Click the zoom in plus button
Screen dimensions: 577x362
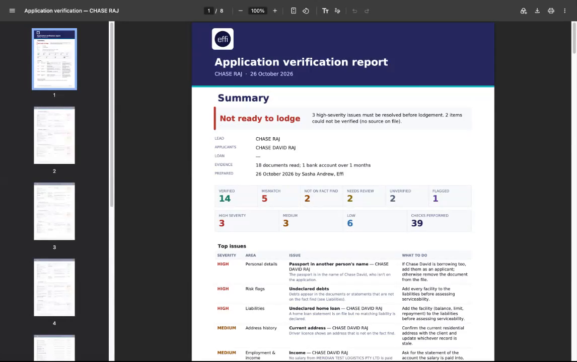[x=275, y=11]
